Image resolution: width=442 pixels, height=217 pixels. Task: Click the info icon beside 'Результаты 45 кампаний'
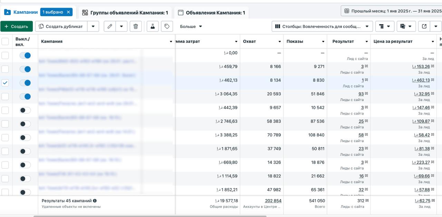click(x=95, y=200)
